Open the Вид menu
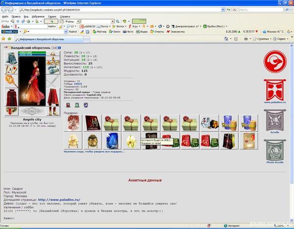 [26, 17]
